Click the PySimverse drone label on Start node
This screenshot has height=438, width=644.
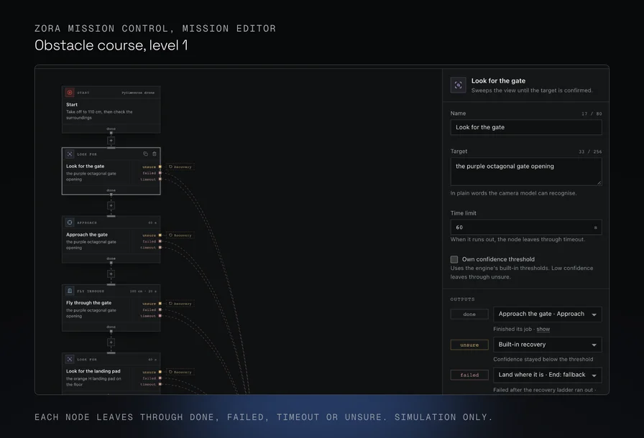tap(138, 93)
